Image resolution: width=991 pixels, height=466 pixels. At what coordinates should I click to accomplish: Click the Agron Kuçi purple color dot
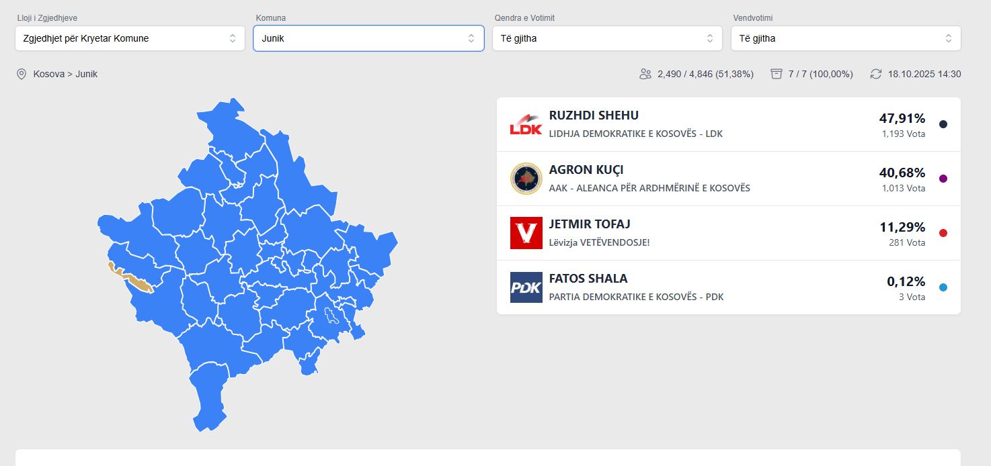coord(943,179)
